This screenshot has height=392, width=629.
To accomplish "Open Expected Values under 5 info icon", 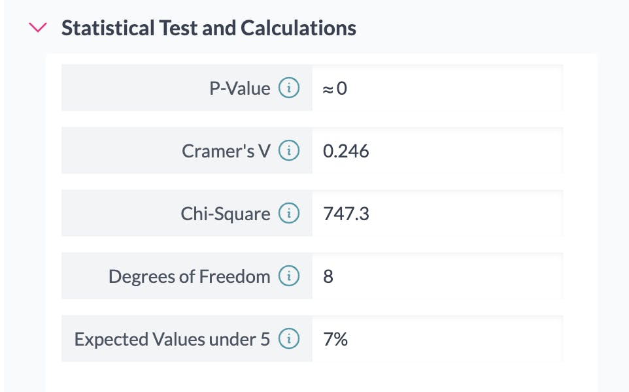I will 289,339.
